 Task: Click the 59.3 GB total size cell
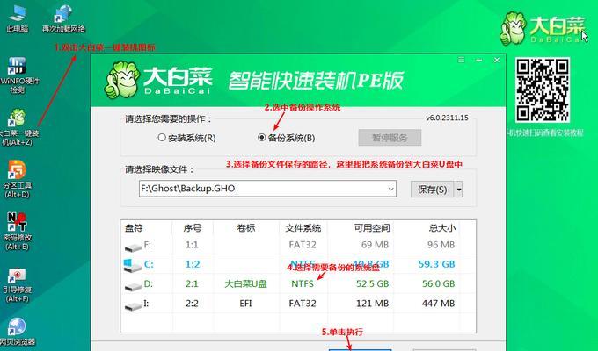click(x=436, y=264)
